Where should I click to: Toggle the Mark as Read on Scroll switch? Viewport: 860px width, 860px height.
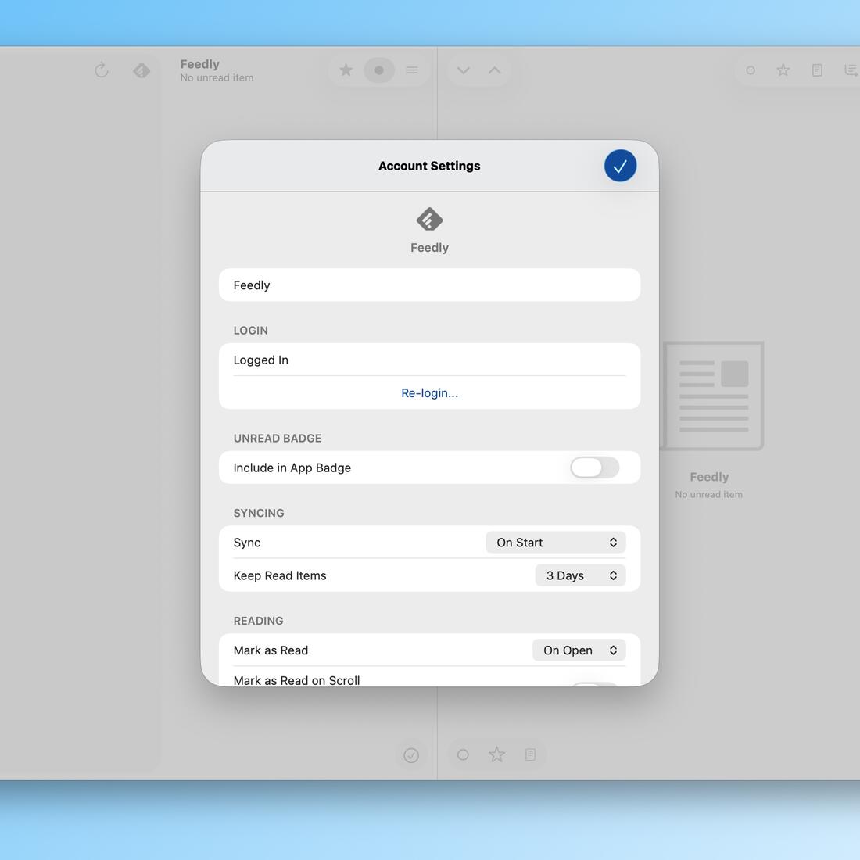[x=594, y=683]
